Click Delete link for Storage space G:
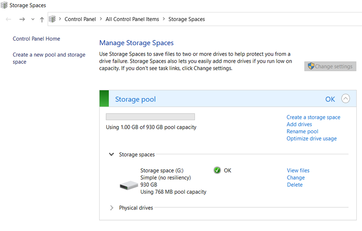 click(295, 185)
